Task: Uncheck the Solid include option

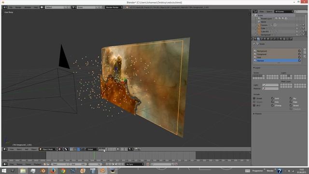Action: (272, 98)
